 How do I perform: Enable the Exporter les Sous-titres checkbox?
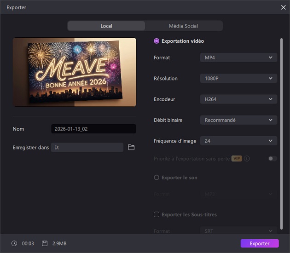click(x=157, y=214)
